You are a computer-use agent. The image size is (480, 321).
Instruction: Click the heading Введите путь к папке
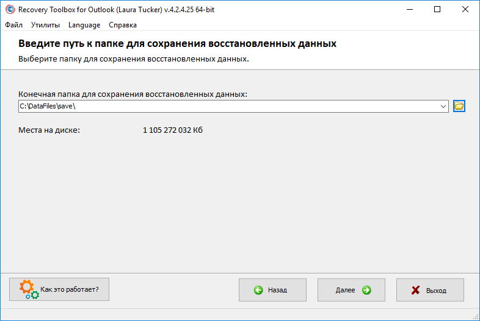177,43
